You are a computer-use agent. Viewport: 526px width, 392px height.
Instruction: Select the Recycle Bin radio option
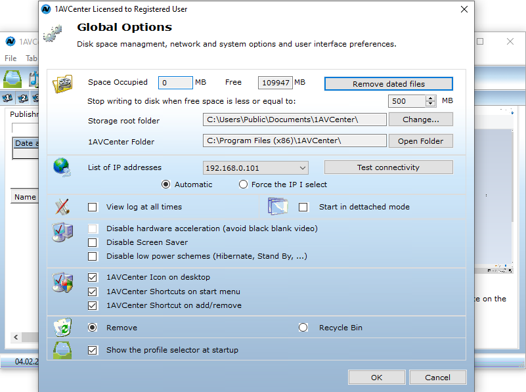point(303,327)
